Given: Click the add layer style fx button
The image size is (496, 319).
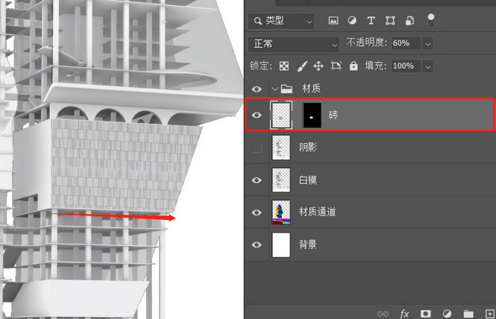Looking at the screenshot, I should 405,313.
